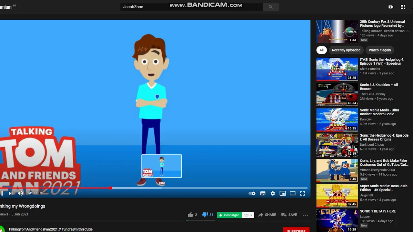Viewport: 413px width, 232px height.
Task: Subscribe to the channel
Action: [x=296, y=230]
